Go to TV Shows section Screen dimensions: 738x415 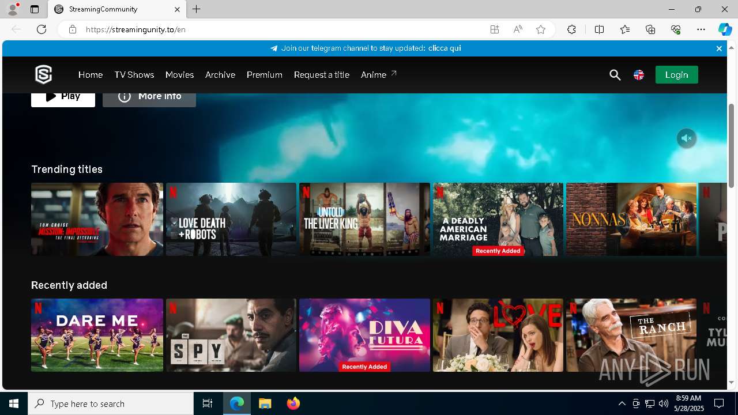pos(134,74)
